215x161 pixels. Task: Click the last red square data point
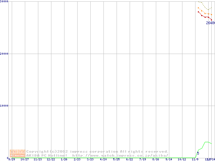point(211,20)
